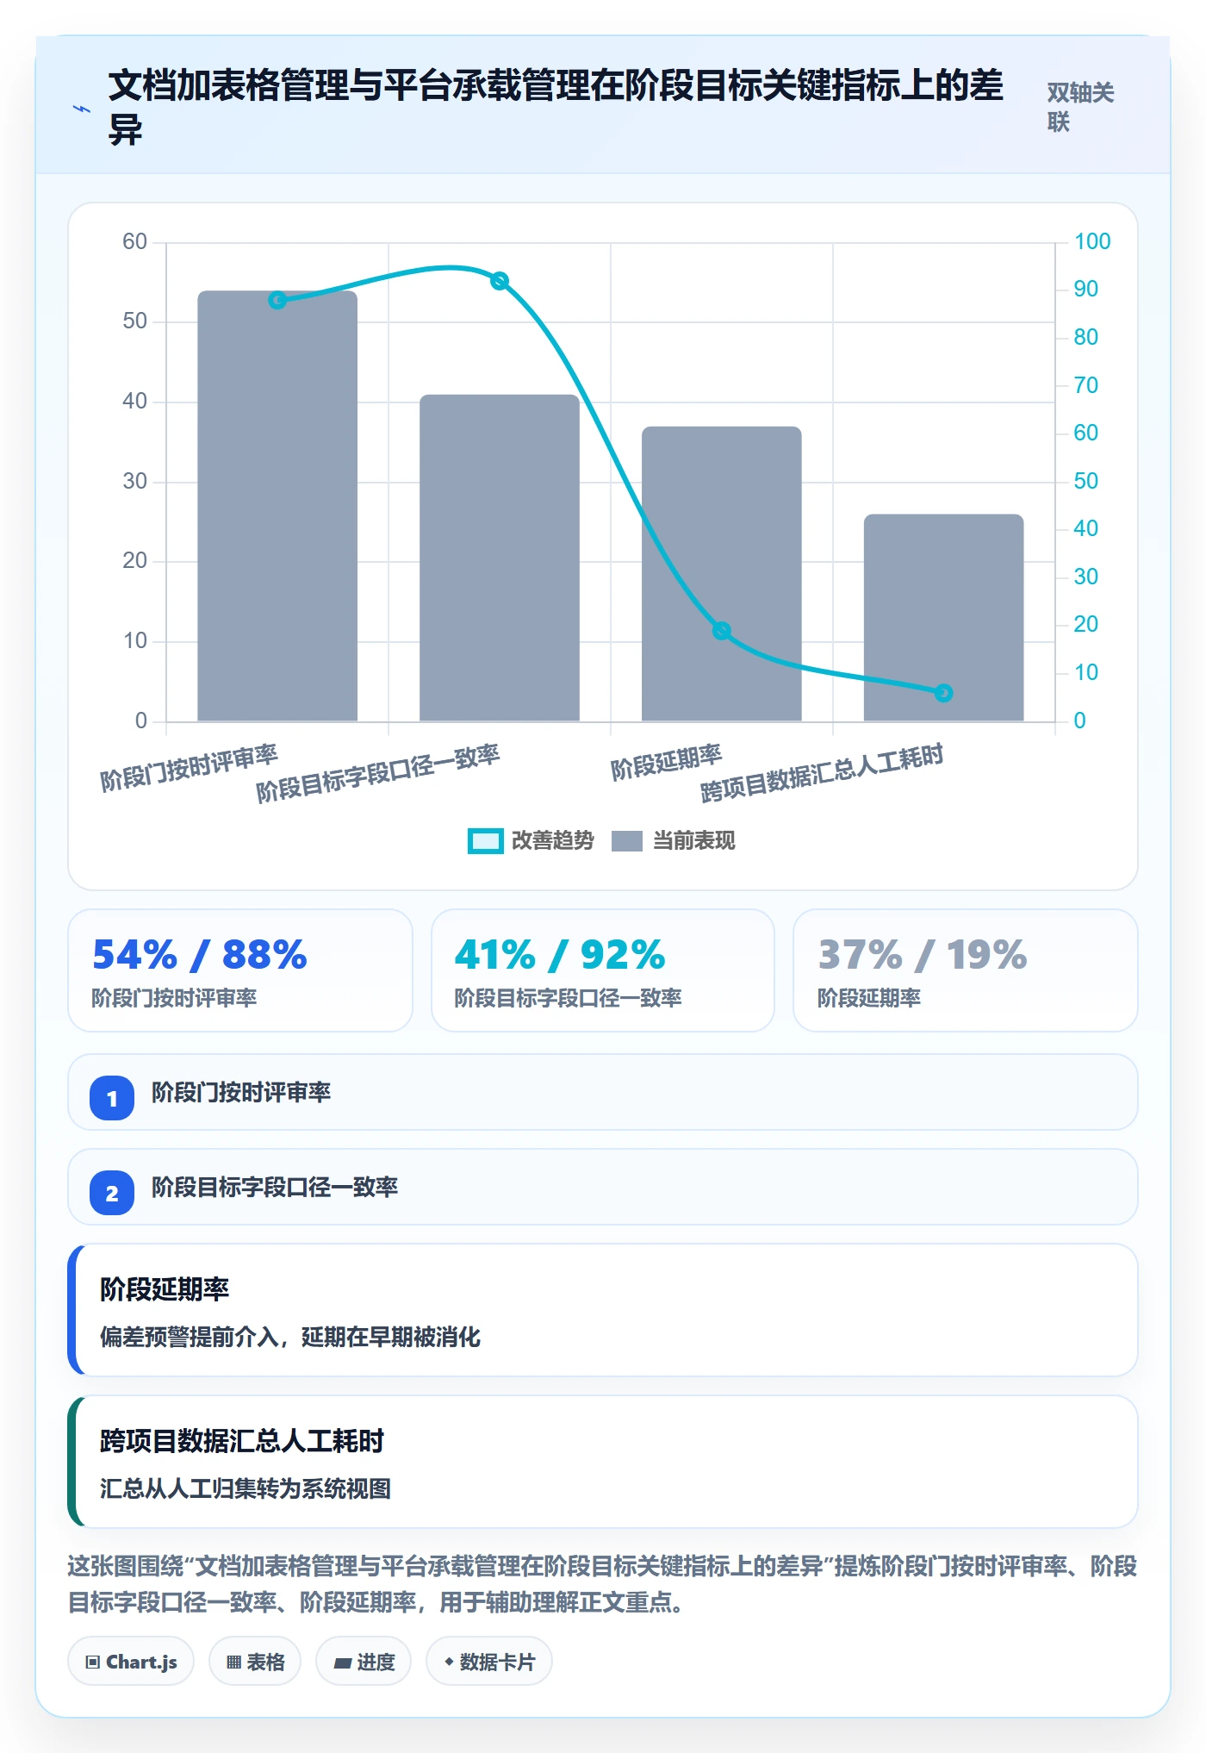Open the 跨项目数据汇总人工耗时 detail card

coord(603,1462)
